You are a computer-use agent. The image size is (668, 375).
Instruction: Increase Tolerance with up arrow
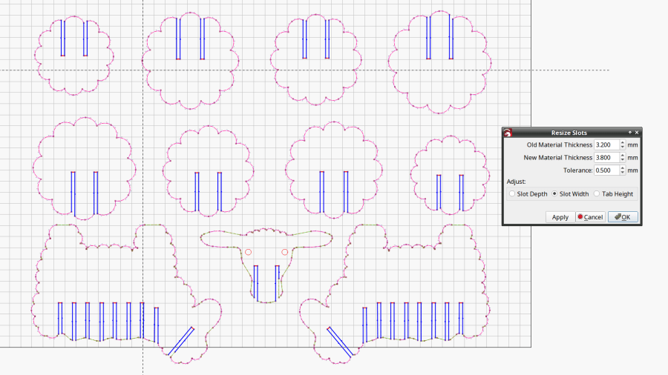[623, 168]
